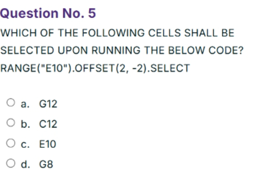Click the word RANGE in the code
Image resolution: width=266 pixels, height=190 pixels.
[x=18, y=68]
